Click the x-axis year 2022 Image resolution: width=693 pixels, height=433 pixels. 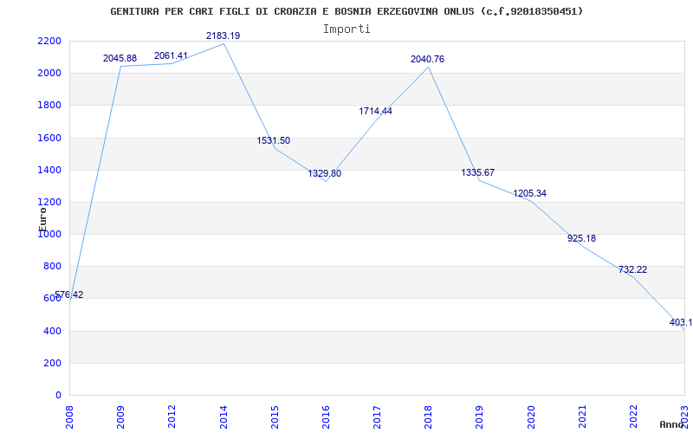[x=633, y=417]
